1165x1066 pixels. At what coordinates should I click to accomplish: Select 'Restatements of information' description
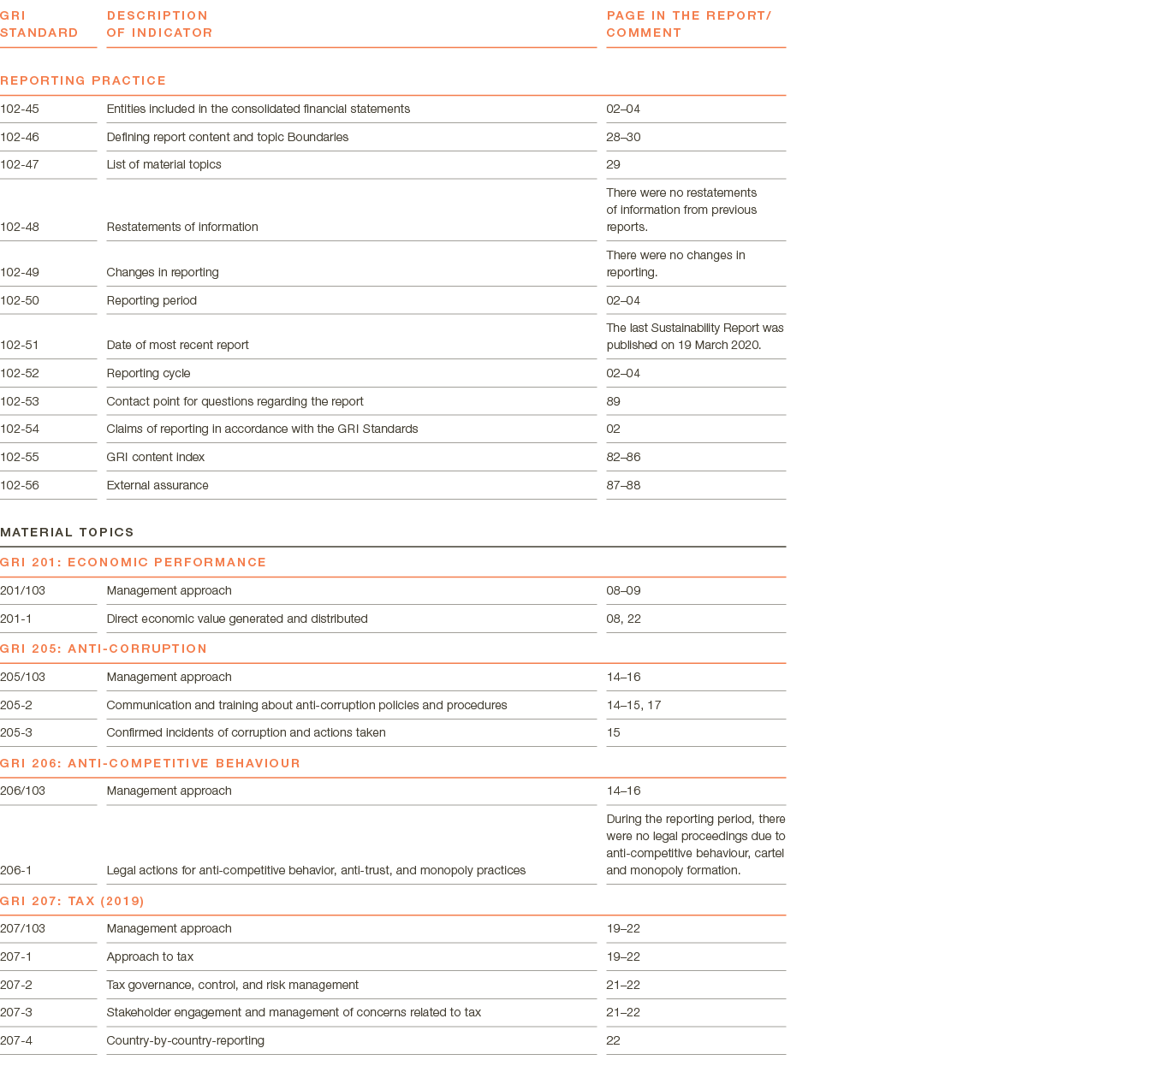[182, 227]
